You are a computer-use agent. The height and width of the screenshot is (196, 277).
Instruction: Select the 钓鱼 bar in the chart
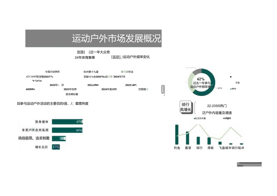pos(177,134)
